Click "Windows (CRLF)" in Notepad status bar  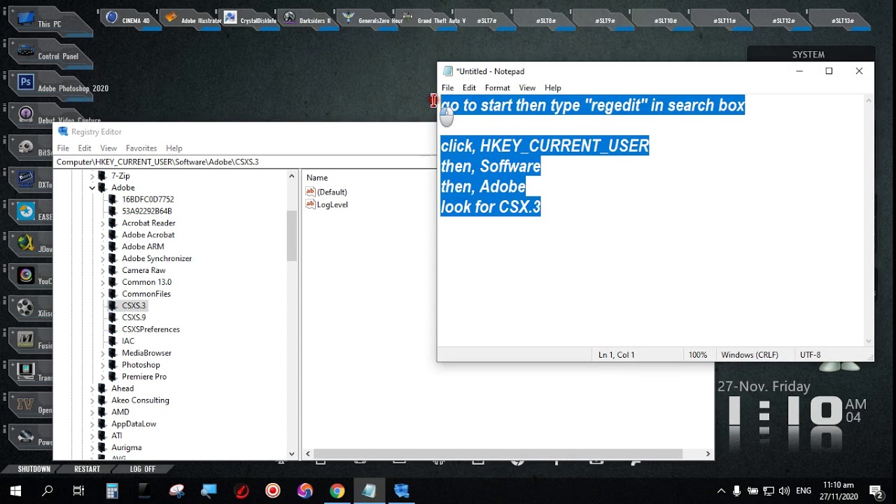(x=750, y=355)
